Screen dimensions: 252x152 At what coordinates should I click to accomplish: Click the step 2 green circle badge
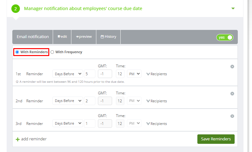tap(15, 8)
